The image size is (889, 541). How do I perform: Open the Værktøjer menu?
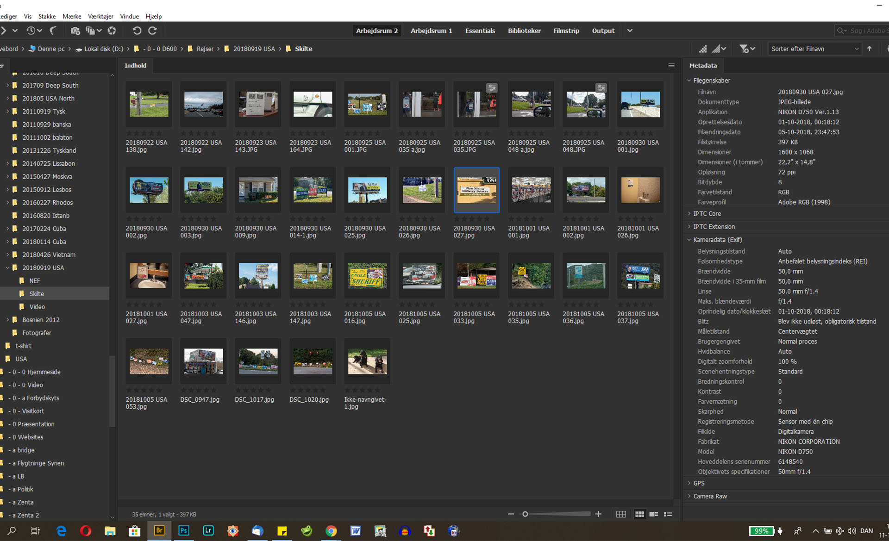tap(100, 16)
